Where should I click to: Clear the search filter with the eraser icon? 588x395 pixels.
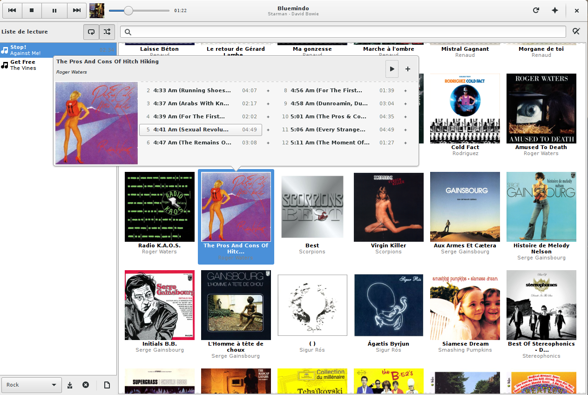click(576, 32)
